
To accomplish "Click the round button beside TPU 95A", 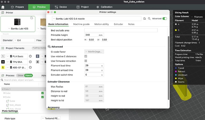I will (30, 62).
